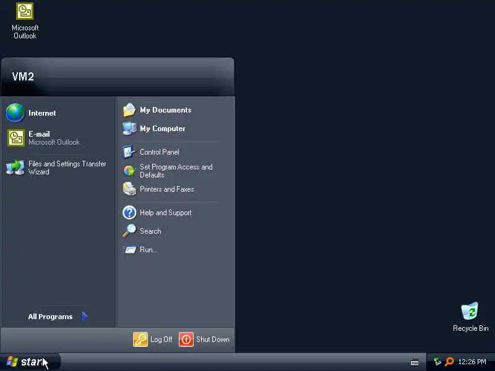The image size is (495, 371).
Task: Click the Log Off key icon
Action: tap(140, 339)
